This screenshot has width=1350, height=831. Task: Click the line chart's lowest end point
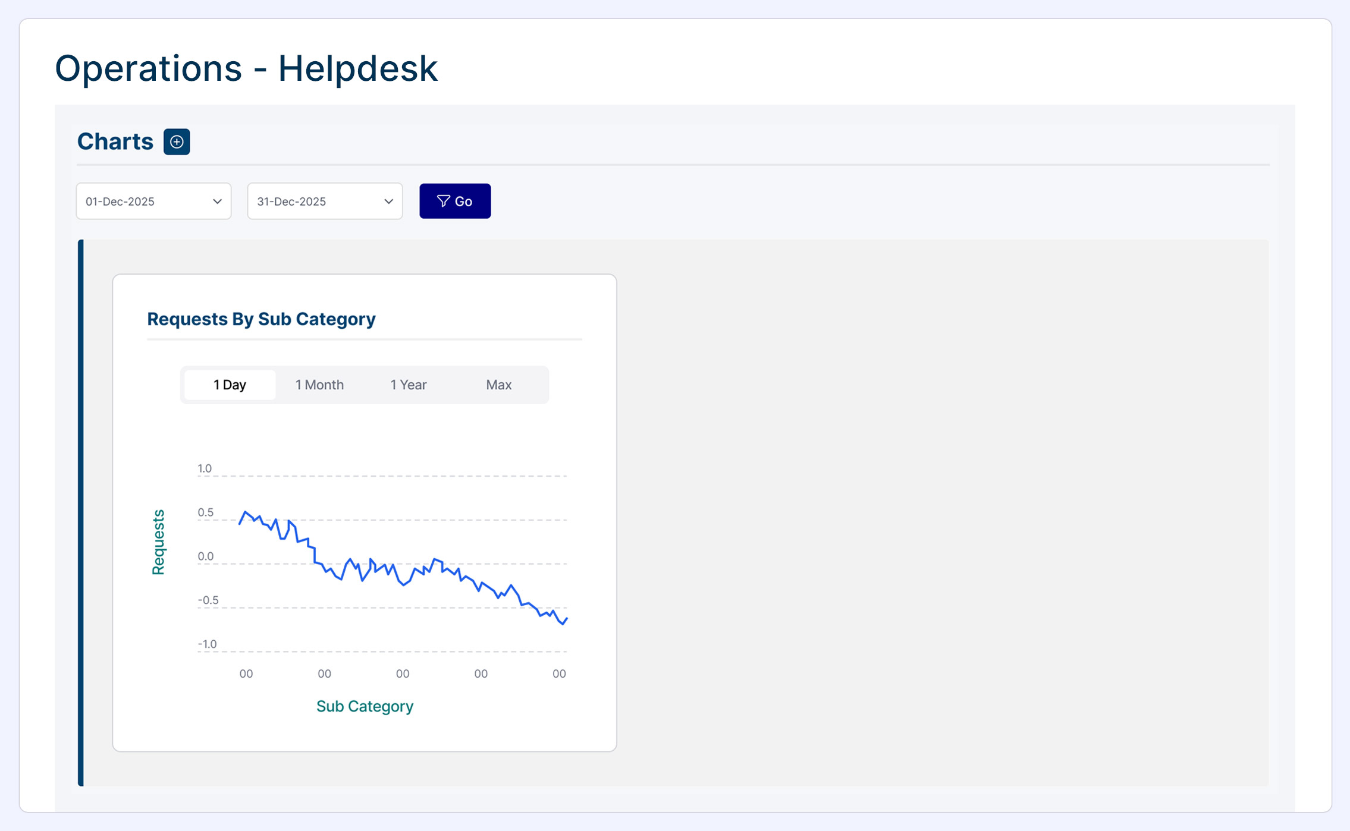pos(563,624)
